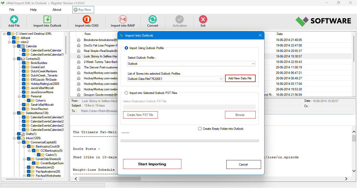Click the DeletedItems(138) folder icon
The image size is (357, 188).
coord(23,113)
